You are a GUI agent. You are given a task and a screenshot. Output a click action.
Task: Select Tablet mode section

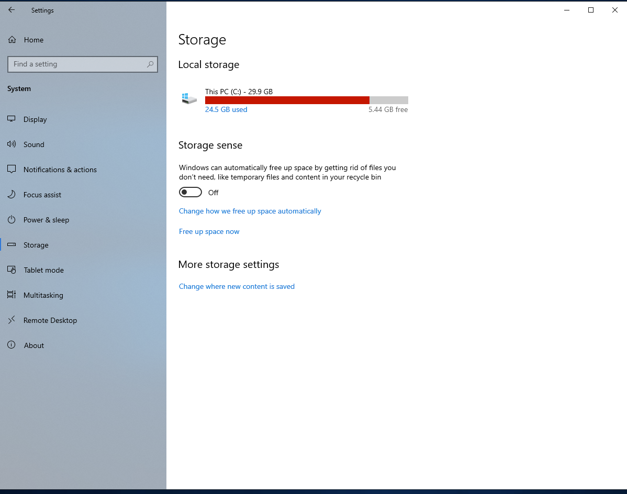tap(43, 270)
